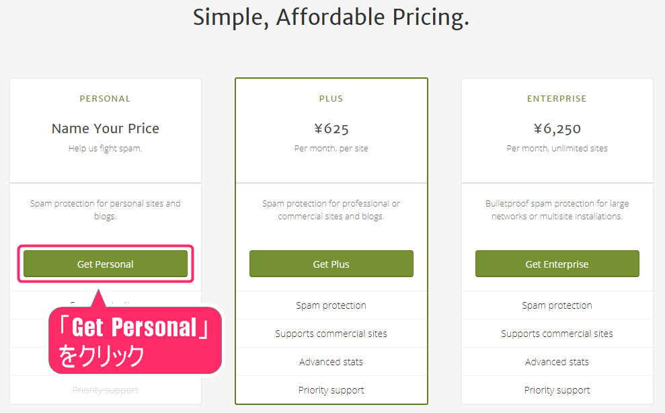Click the ¥625 price
The width and height of the screenshot is (665, 413).
coord(331,128)
